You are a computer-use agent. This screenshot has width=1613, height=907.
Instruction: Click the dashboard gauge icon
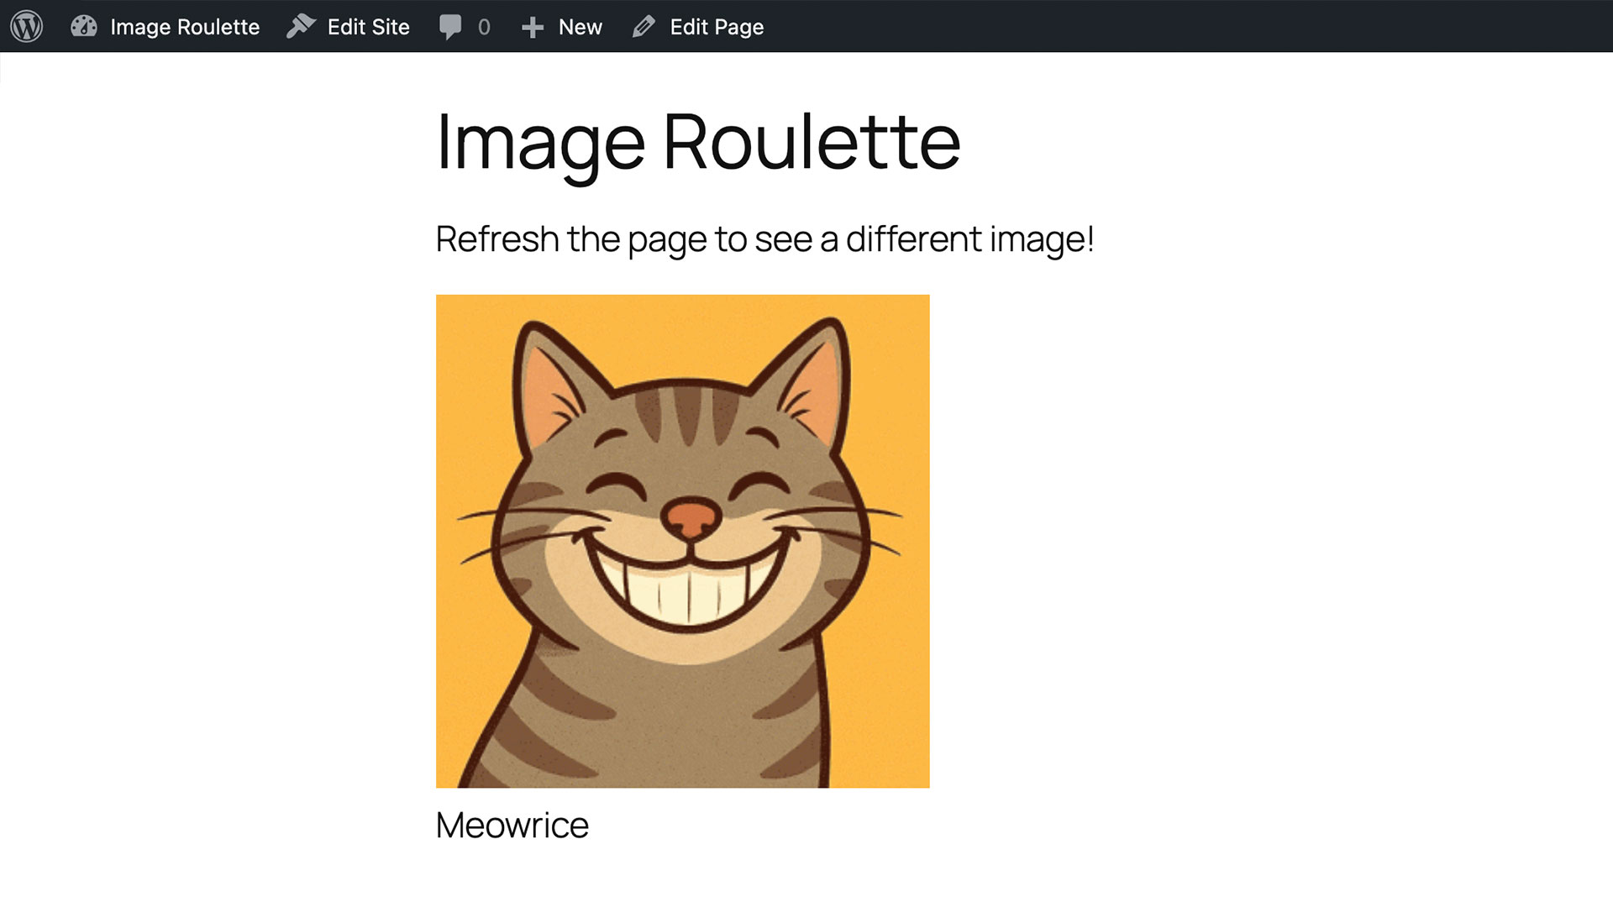click(84, 27)
